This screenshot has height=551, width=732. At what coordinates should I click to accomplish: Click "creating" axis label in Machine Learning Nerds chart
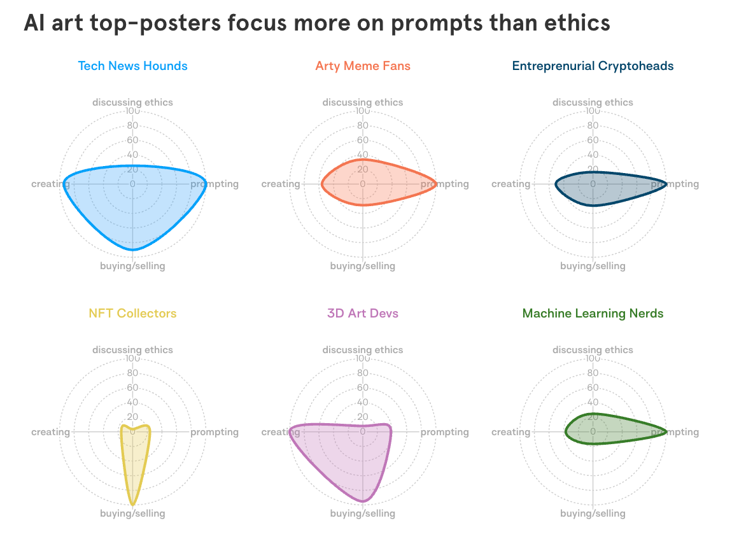point(510,432)
